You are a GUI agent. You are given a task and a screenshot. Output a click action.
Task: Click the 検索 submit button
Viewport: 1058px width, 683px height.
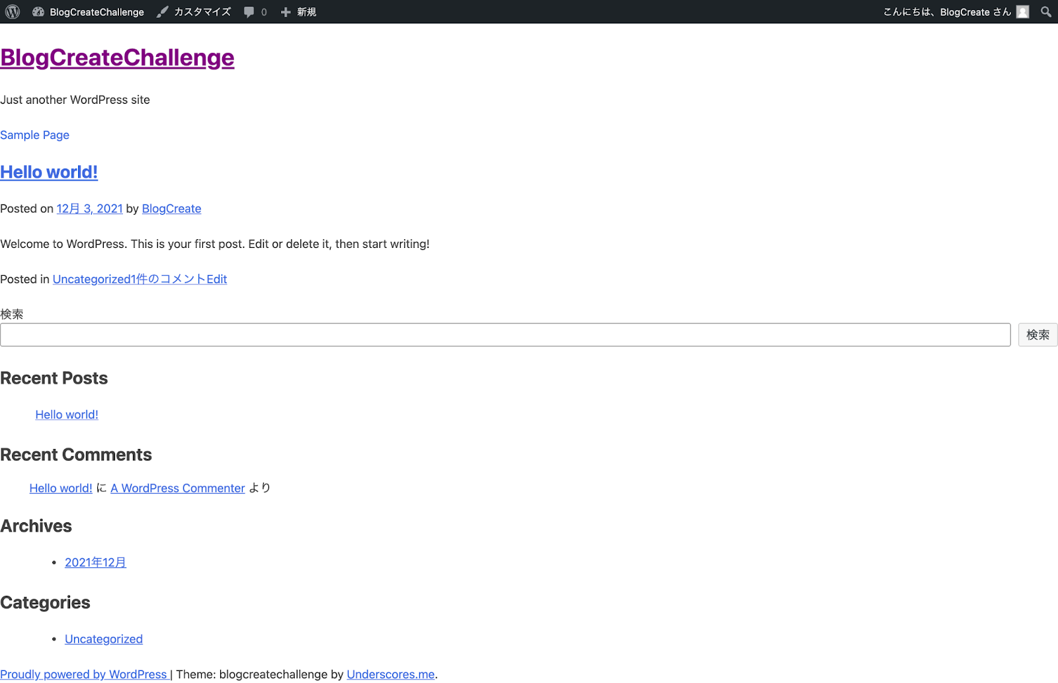pyautogui.click(x=1038, y=335)
